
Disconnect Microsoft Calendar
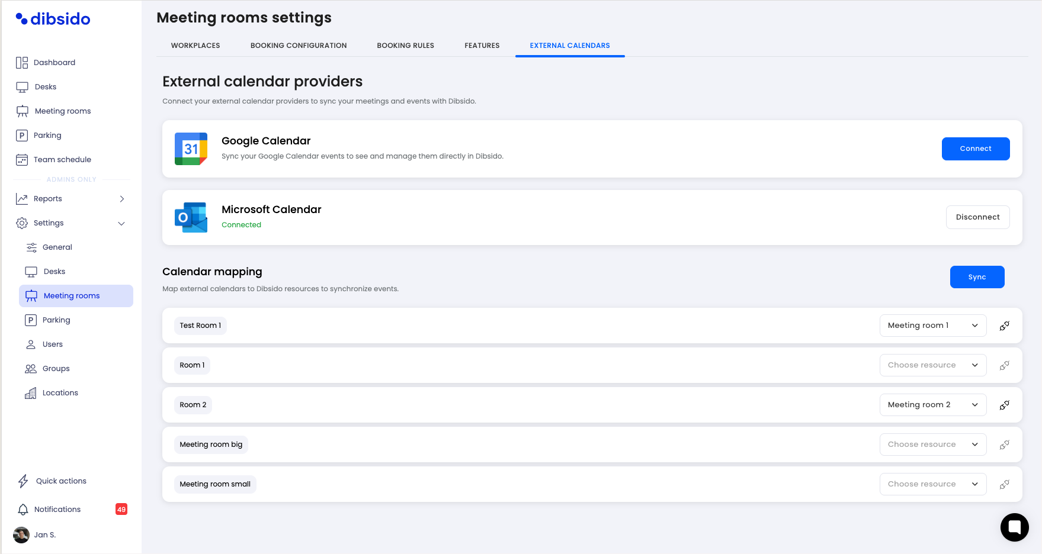[977, 217]
